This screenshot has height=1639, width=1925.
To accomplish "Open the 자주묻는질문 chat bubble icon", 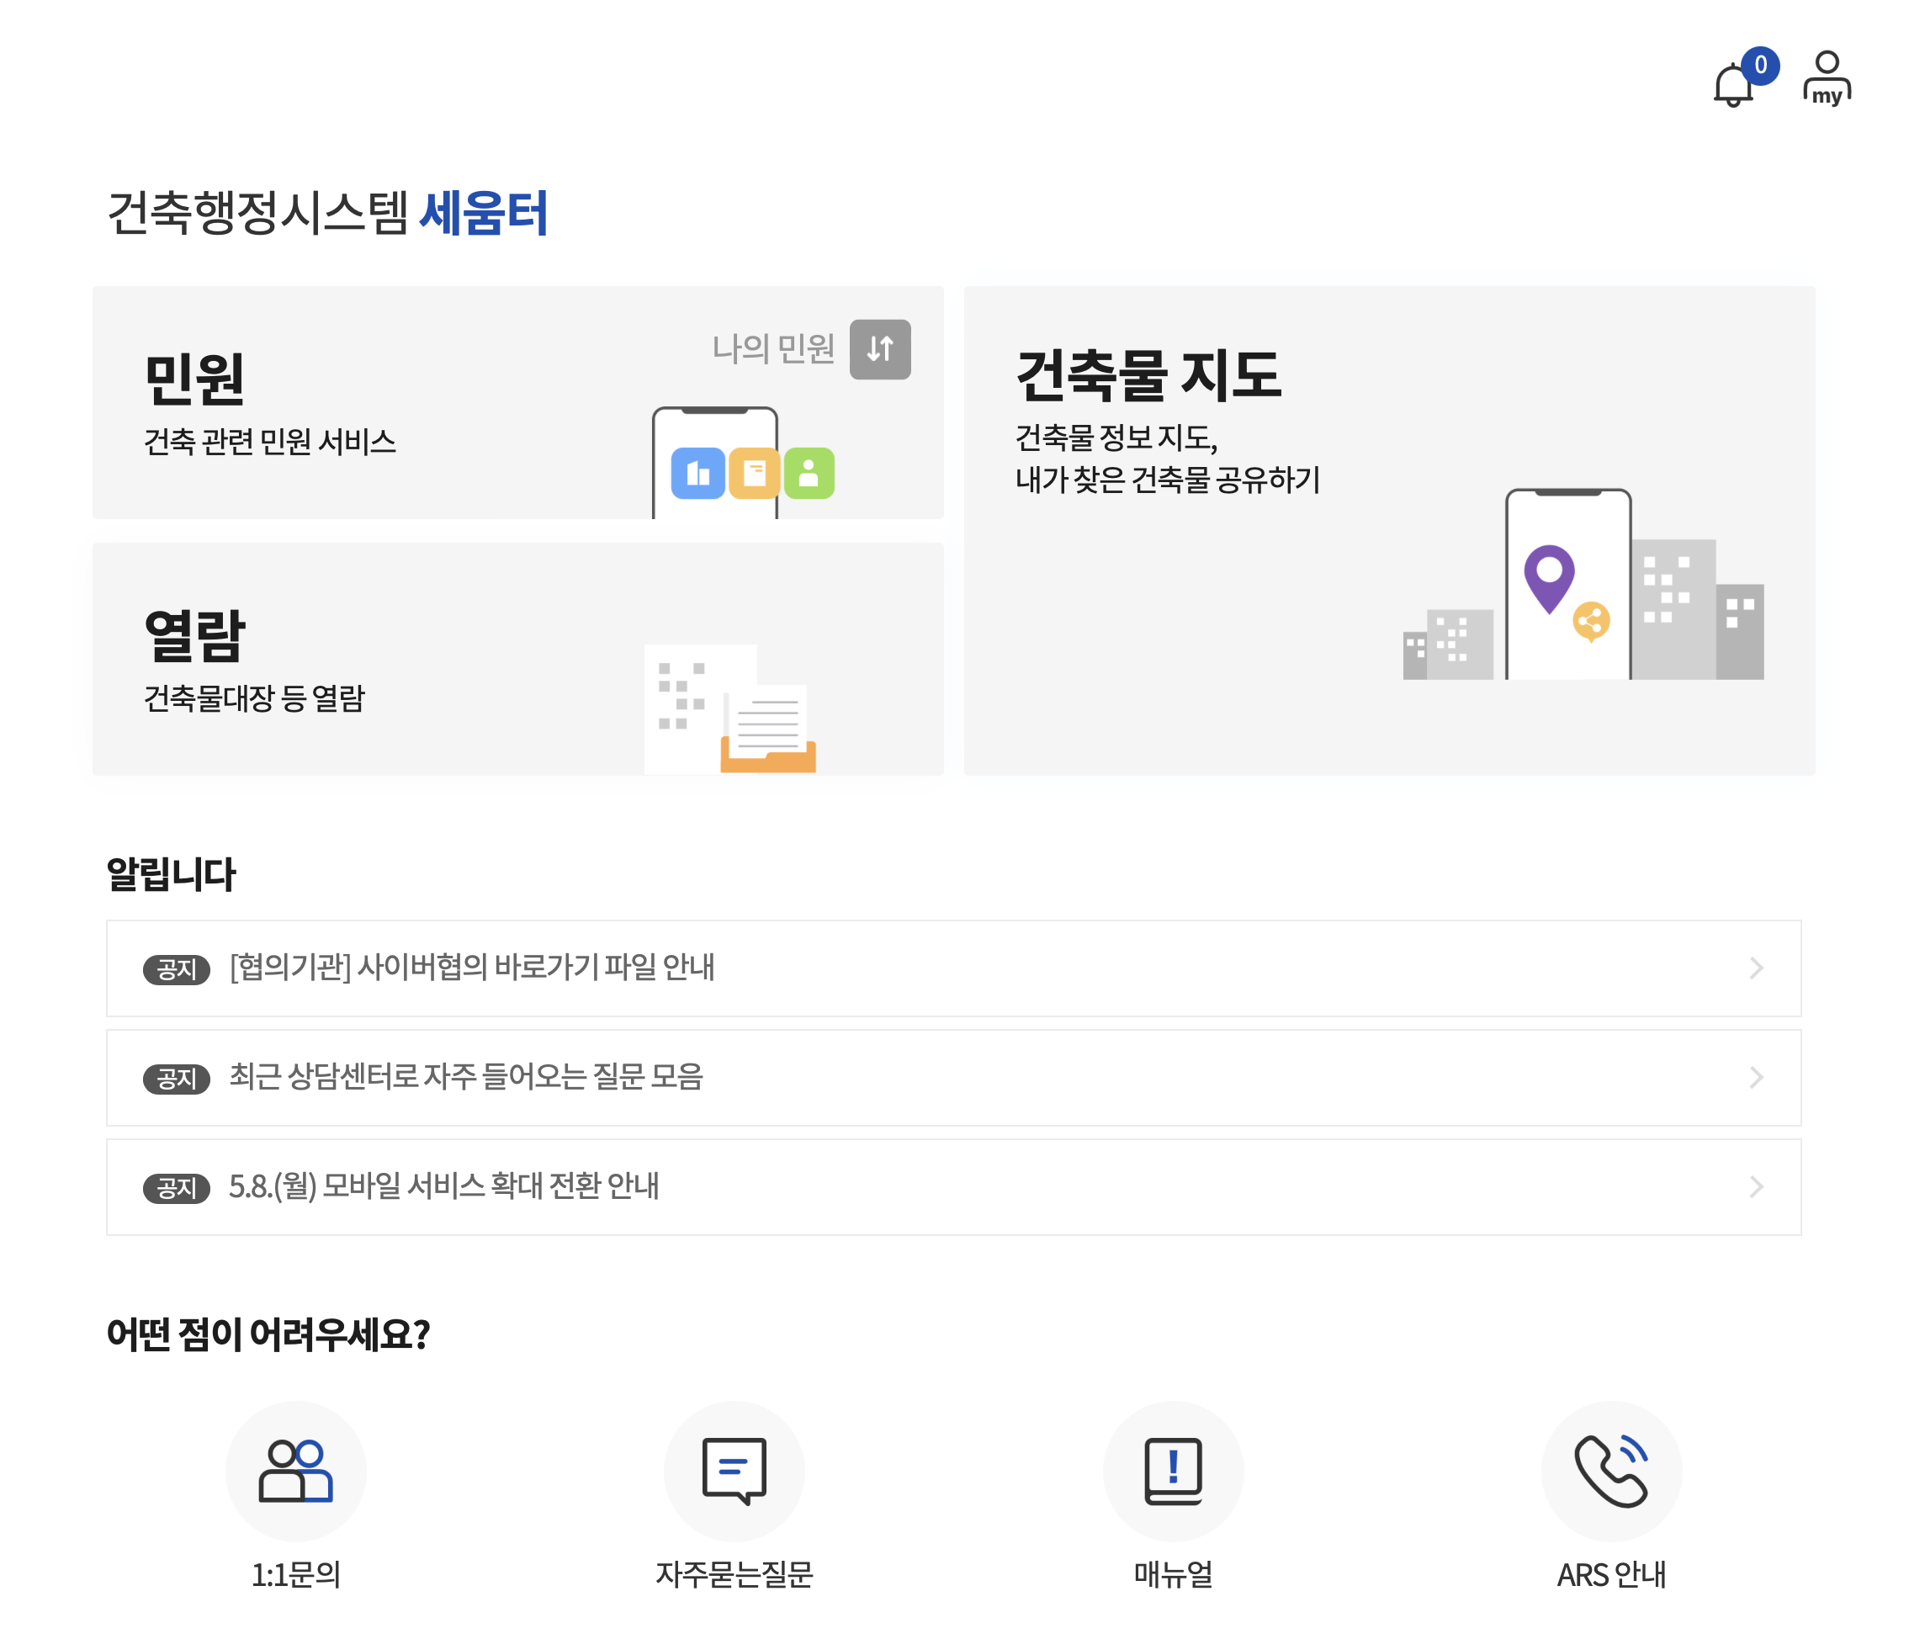I will point(734,1471).
